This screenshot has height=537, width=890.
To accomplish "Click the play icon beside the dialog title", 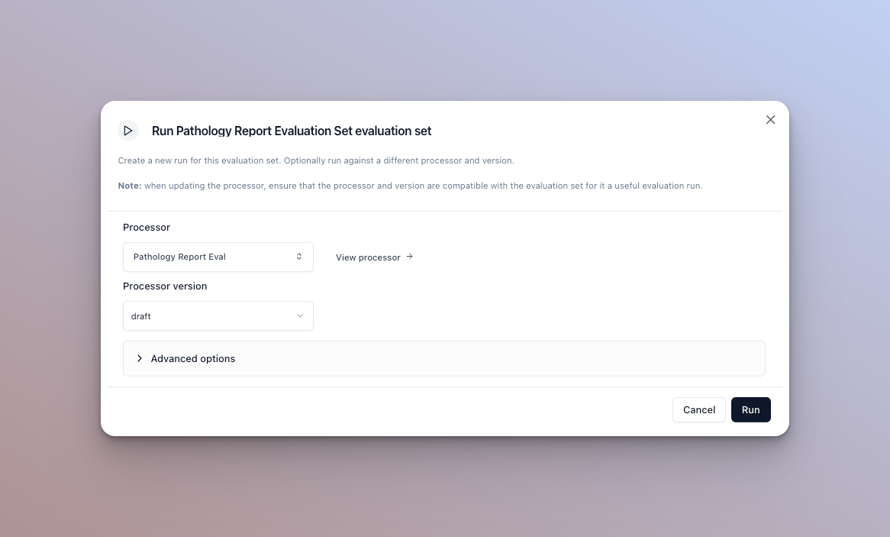I will click(x=128, y=131).
